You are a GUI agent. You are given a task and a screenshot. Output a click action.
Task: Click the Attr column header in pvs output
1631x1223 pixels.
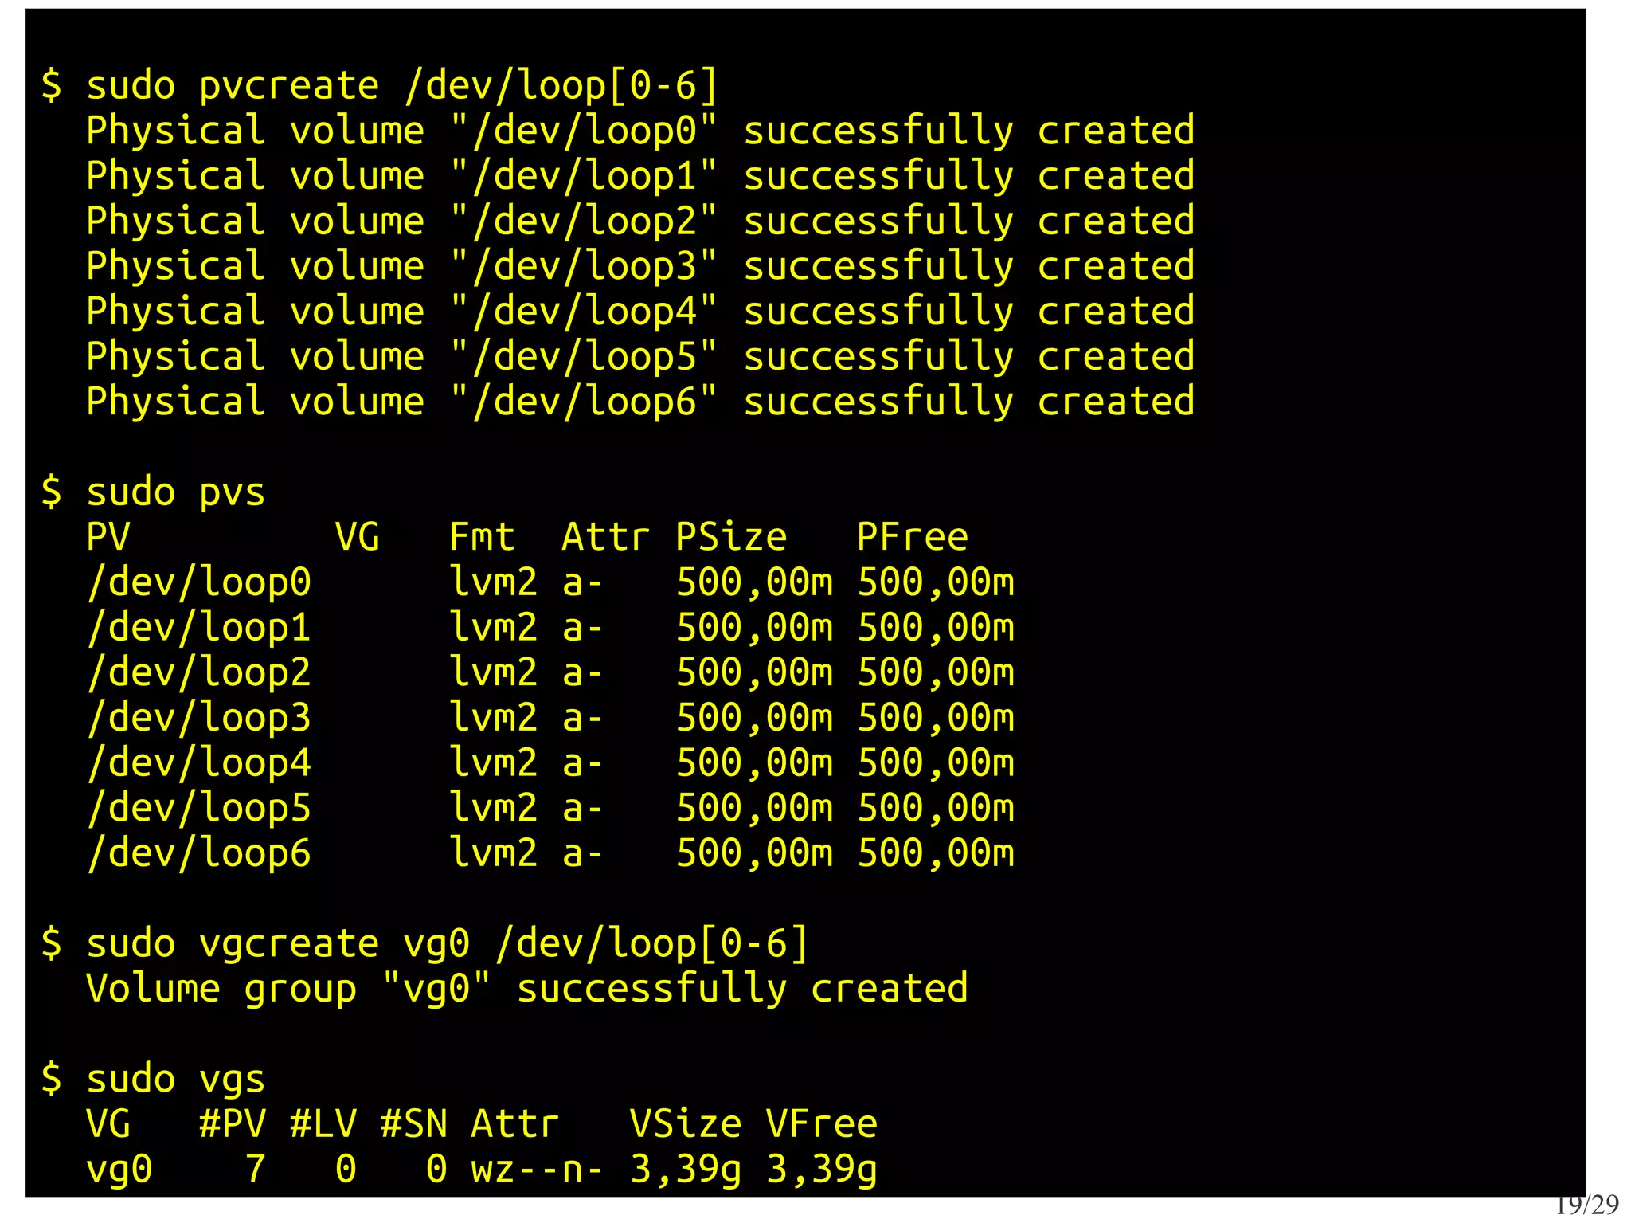[606, 537]
